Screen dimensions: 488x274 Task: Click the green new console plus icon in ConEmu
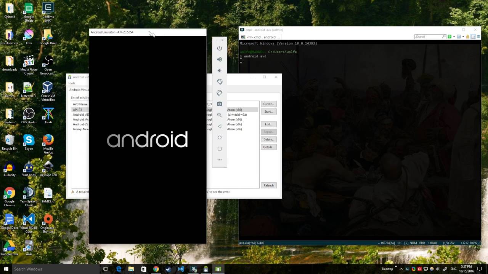pyautogui.click(x=450, y=37)
